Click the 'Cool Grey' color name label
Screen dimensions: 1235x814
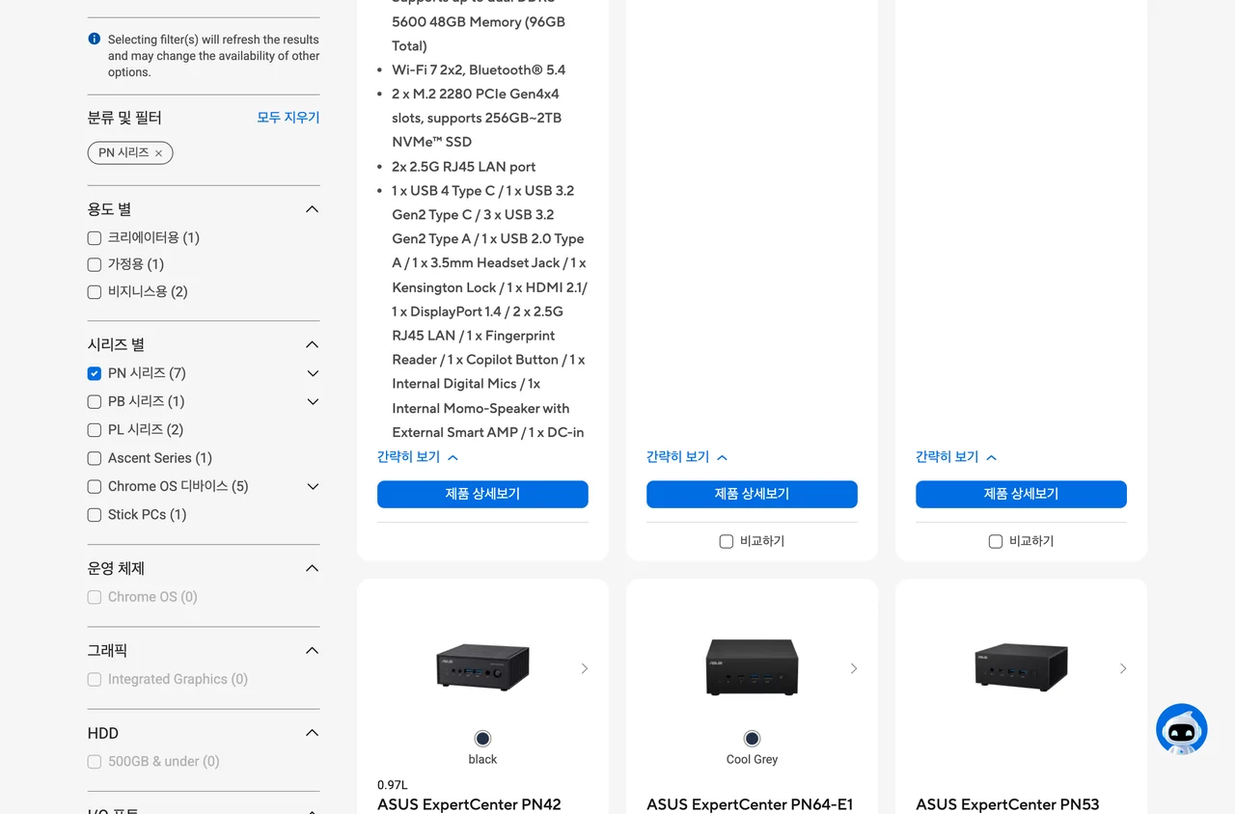[x=752, y=760]
